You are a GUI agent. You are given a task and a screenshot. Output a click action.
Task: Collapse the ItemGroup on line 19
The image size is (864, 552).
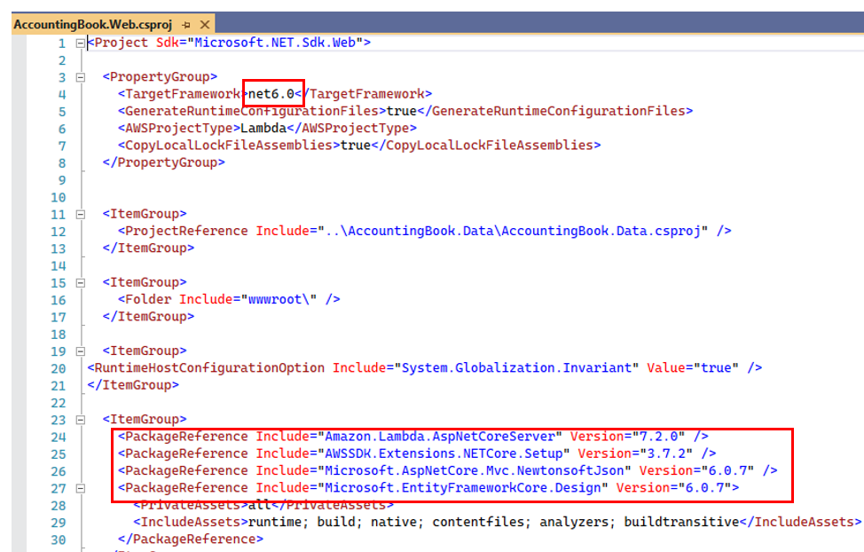click(x=81, y=351)
